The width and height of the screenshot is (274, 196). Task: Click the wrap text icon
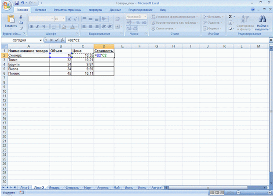[117, 19]
